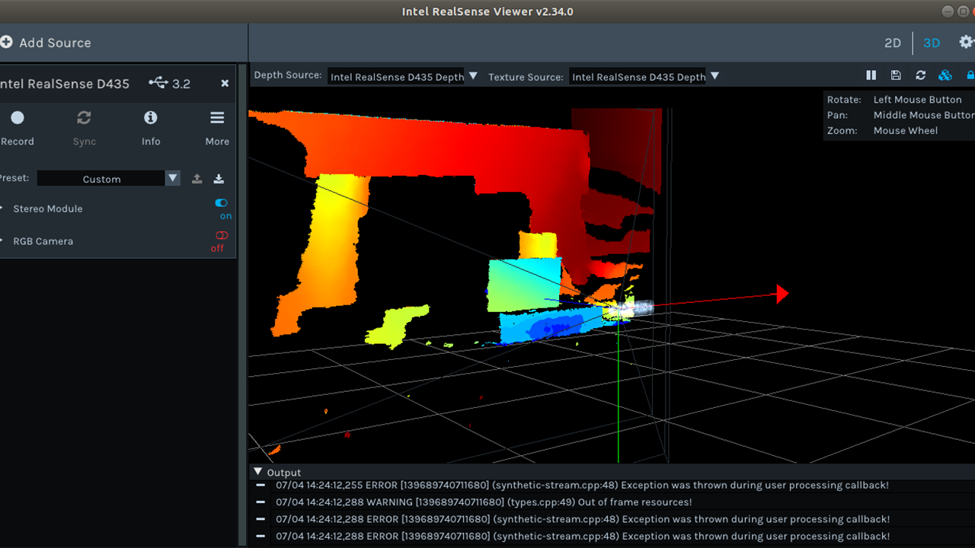The width and height of the screenshot is (975, 548).
Task: Save the preset with the download arrow icon
Action: (x=219, y=179)
